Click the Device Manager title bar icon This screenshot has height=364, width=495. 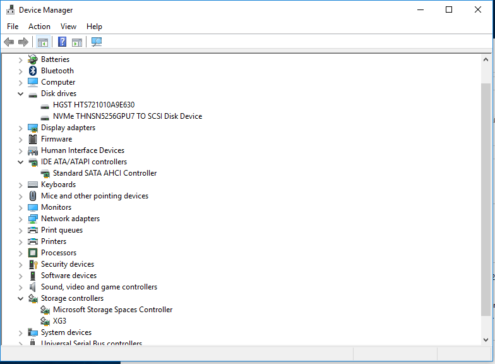10,10
